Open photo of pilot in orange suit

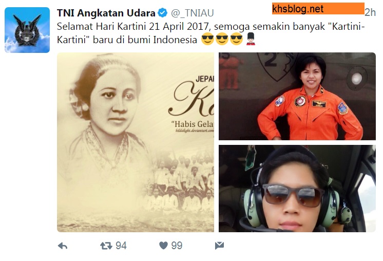coord(297,96)
